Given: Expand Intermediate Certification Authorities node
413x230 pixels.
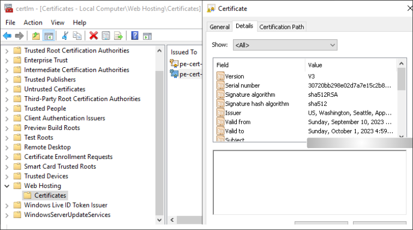Looking at the screenshot, I should point(7,70).
